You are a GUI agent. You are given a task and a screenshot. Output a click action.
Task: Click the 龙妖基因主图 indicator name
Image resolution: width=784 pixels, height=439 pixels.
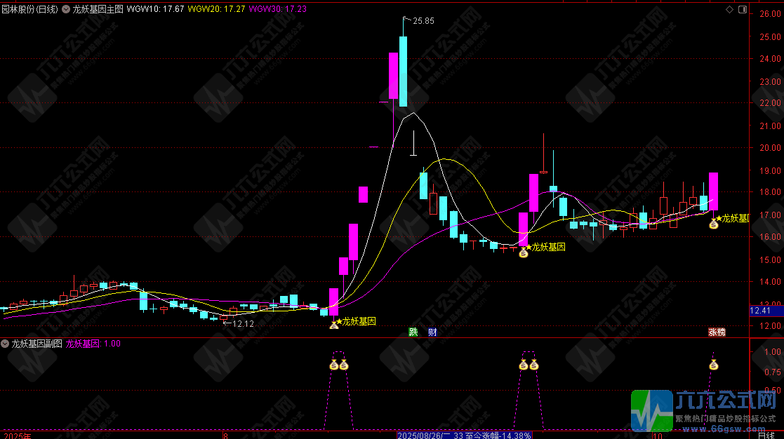pyautogui.click(x=98, y=10)
